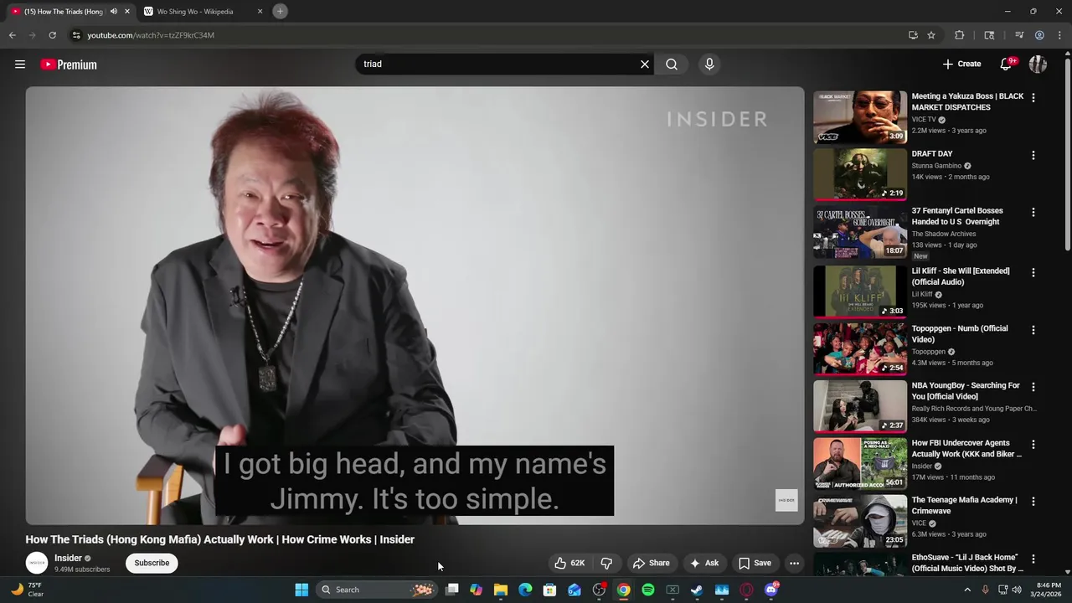Open 'NBA YoungBoy - Searching For You' title
Screen dimensions: 1072x603
[966, 391]
